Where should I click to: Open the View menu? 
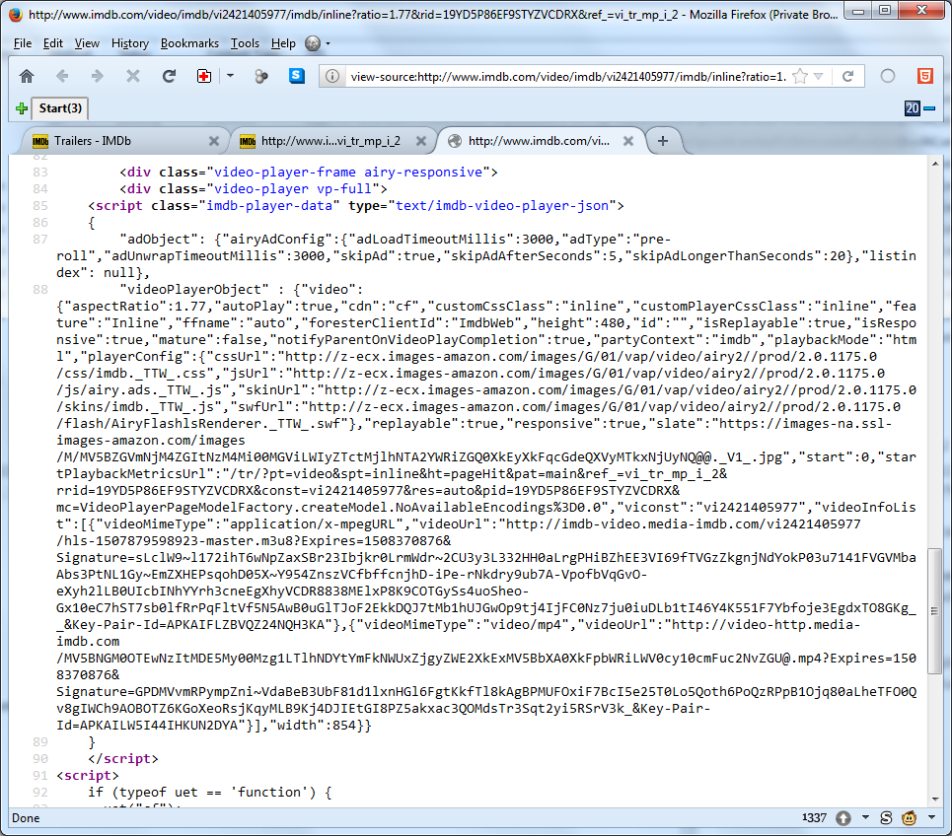click(x=87, y=43)
